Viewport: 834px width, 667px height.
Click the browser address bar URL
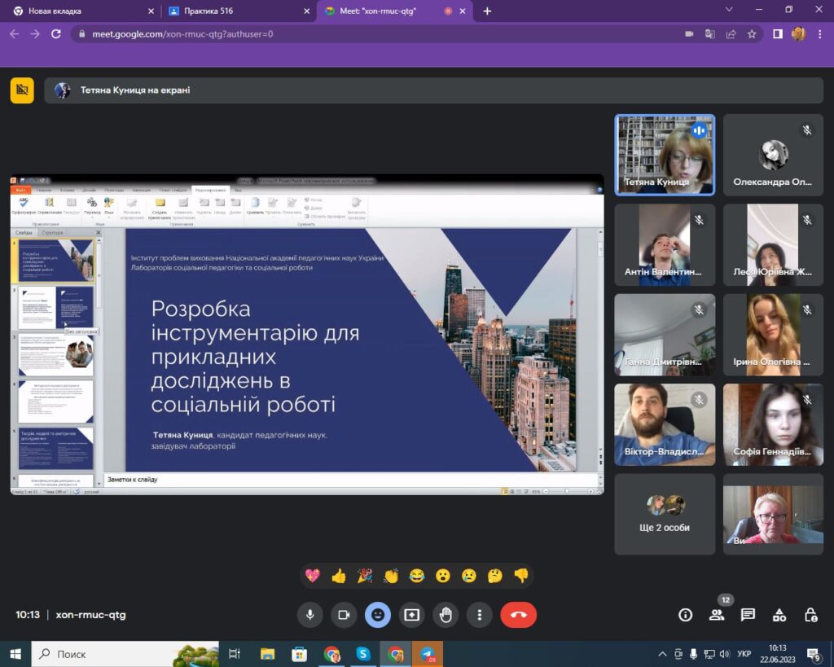click(x=183, y=34)
